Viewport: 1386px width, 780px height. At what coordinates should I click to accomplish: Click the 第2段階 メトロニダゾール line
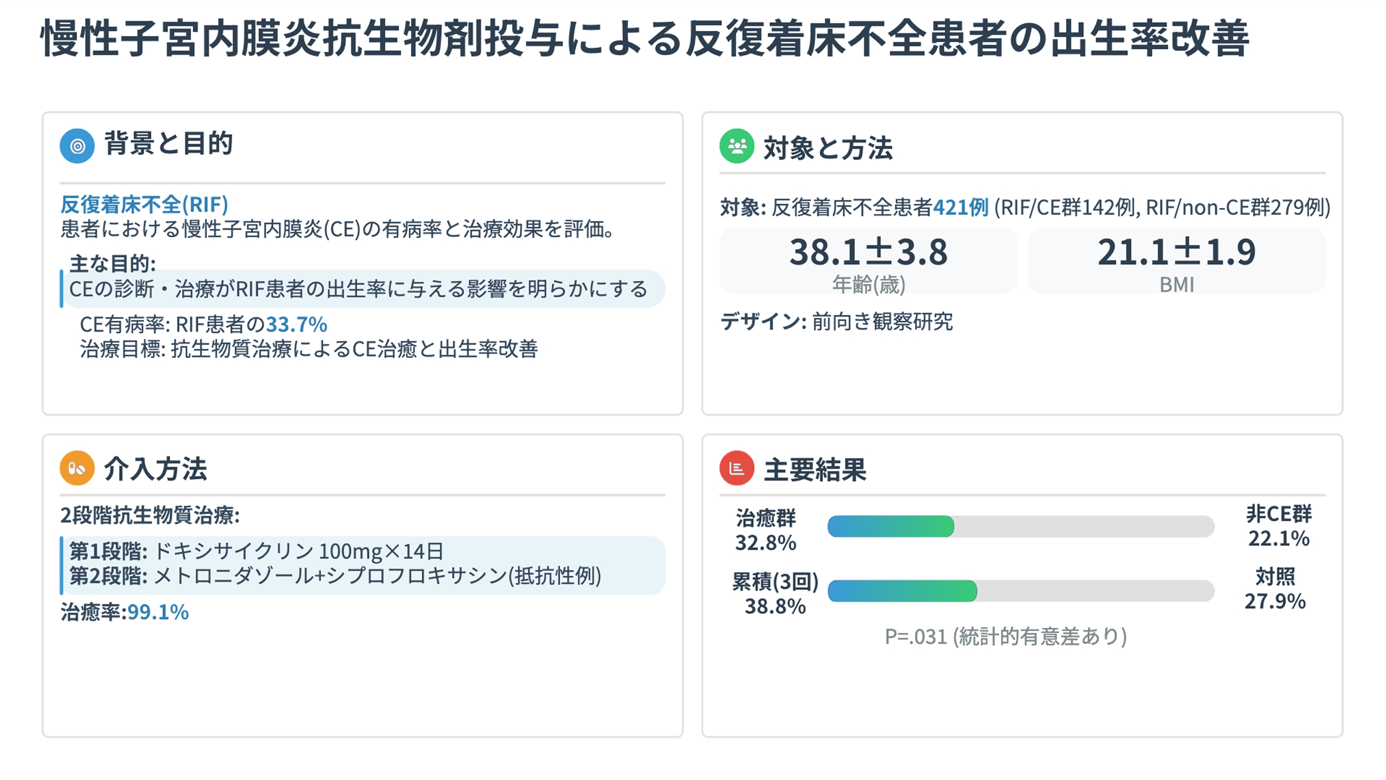[335, 576]
